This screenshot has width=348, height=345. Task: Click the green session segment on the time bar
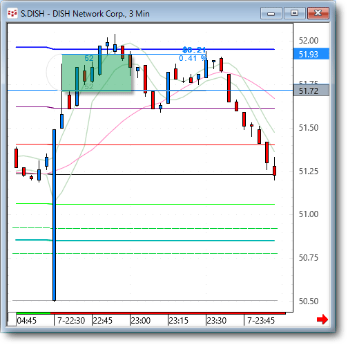(x=33, y=313)
